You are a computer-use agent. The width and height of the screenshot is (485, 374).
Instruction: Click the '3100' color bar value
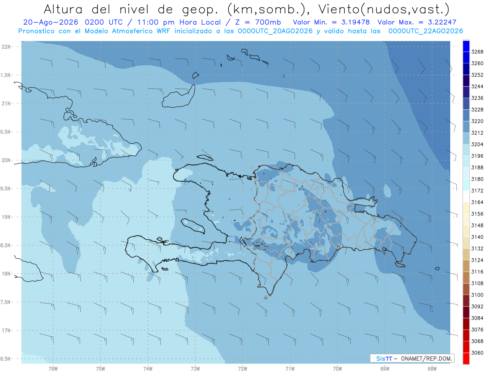tap(477, 295)
